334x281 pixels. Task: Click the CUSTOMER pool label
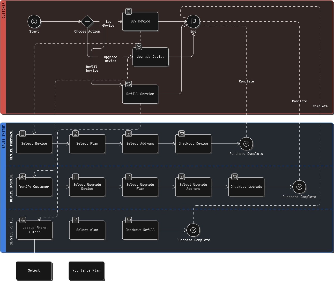click(3, 10)
